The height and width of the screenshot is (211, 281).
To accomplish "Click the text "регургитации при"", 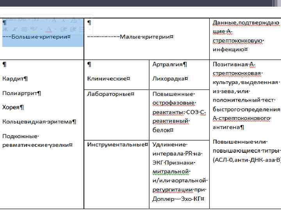I will click(x=178, y=190).
